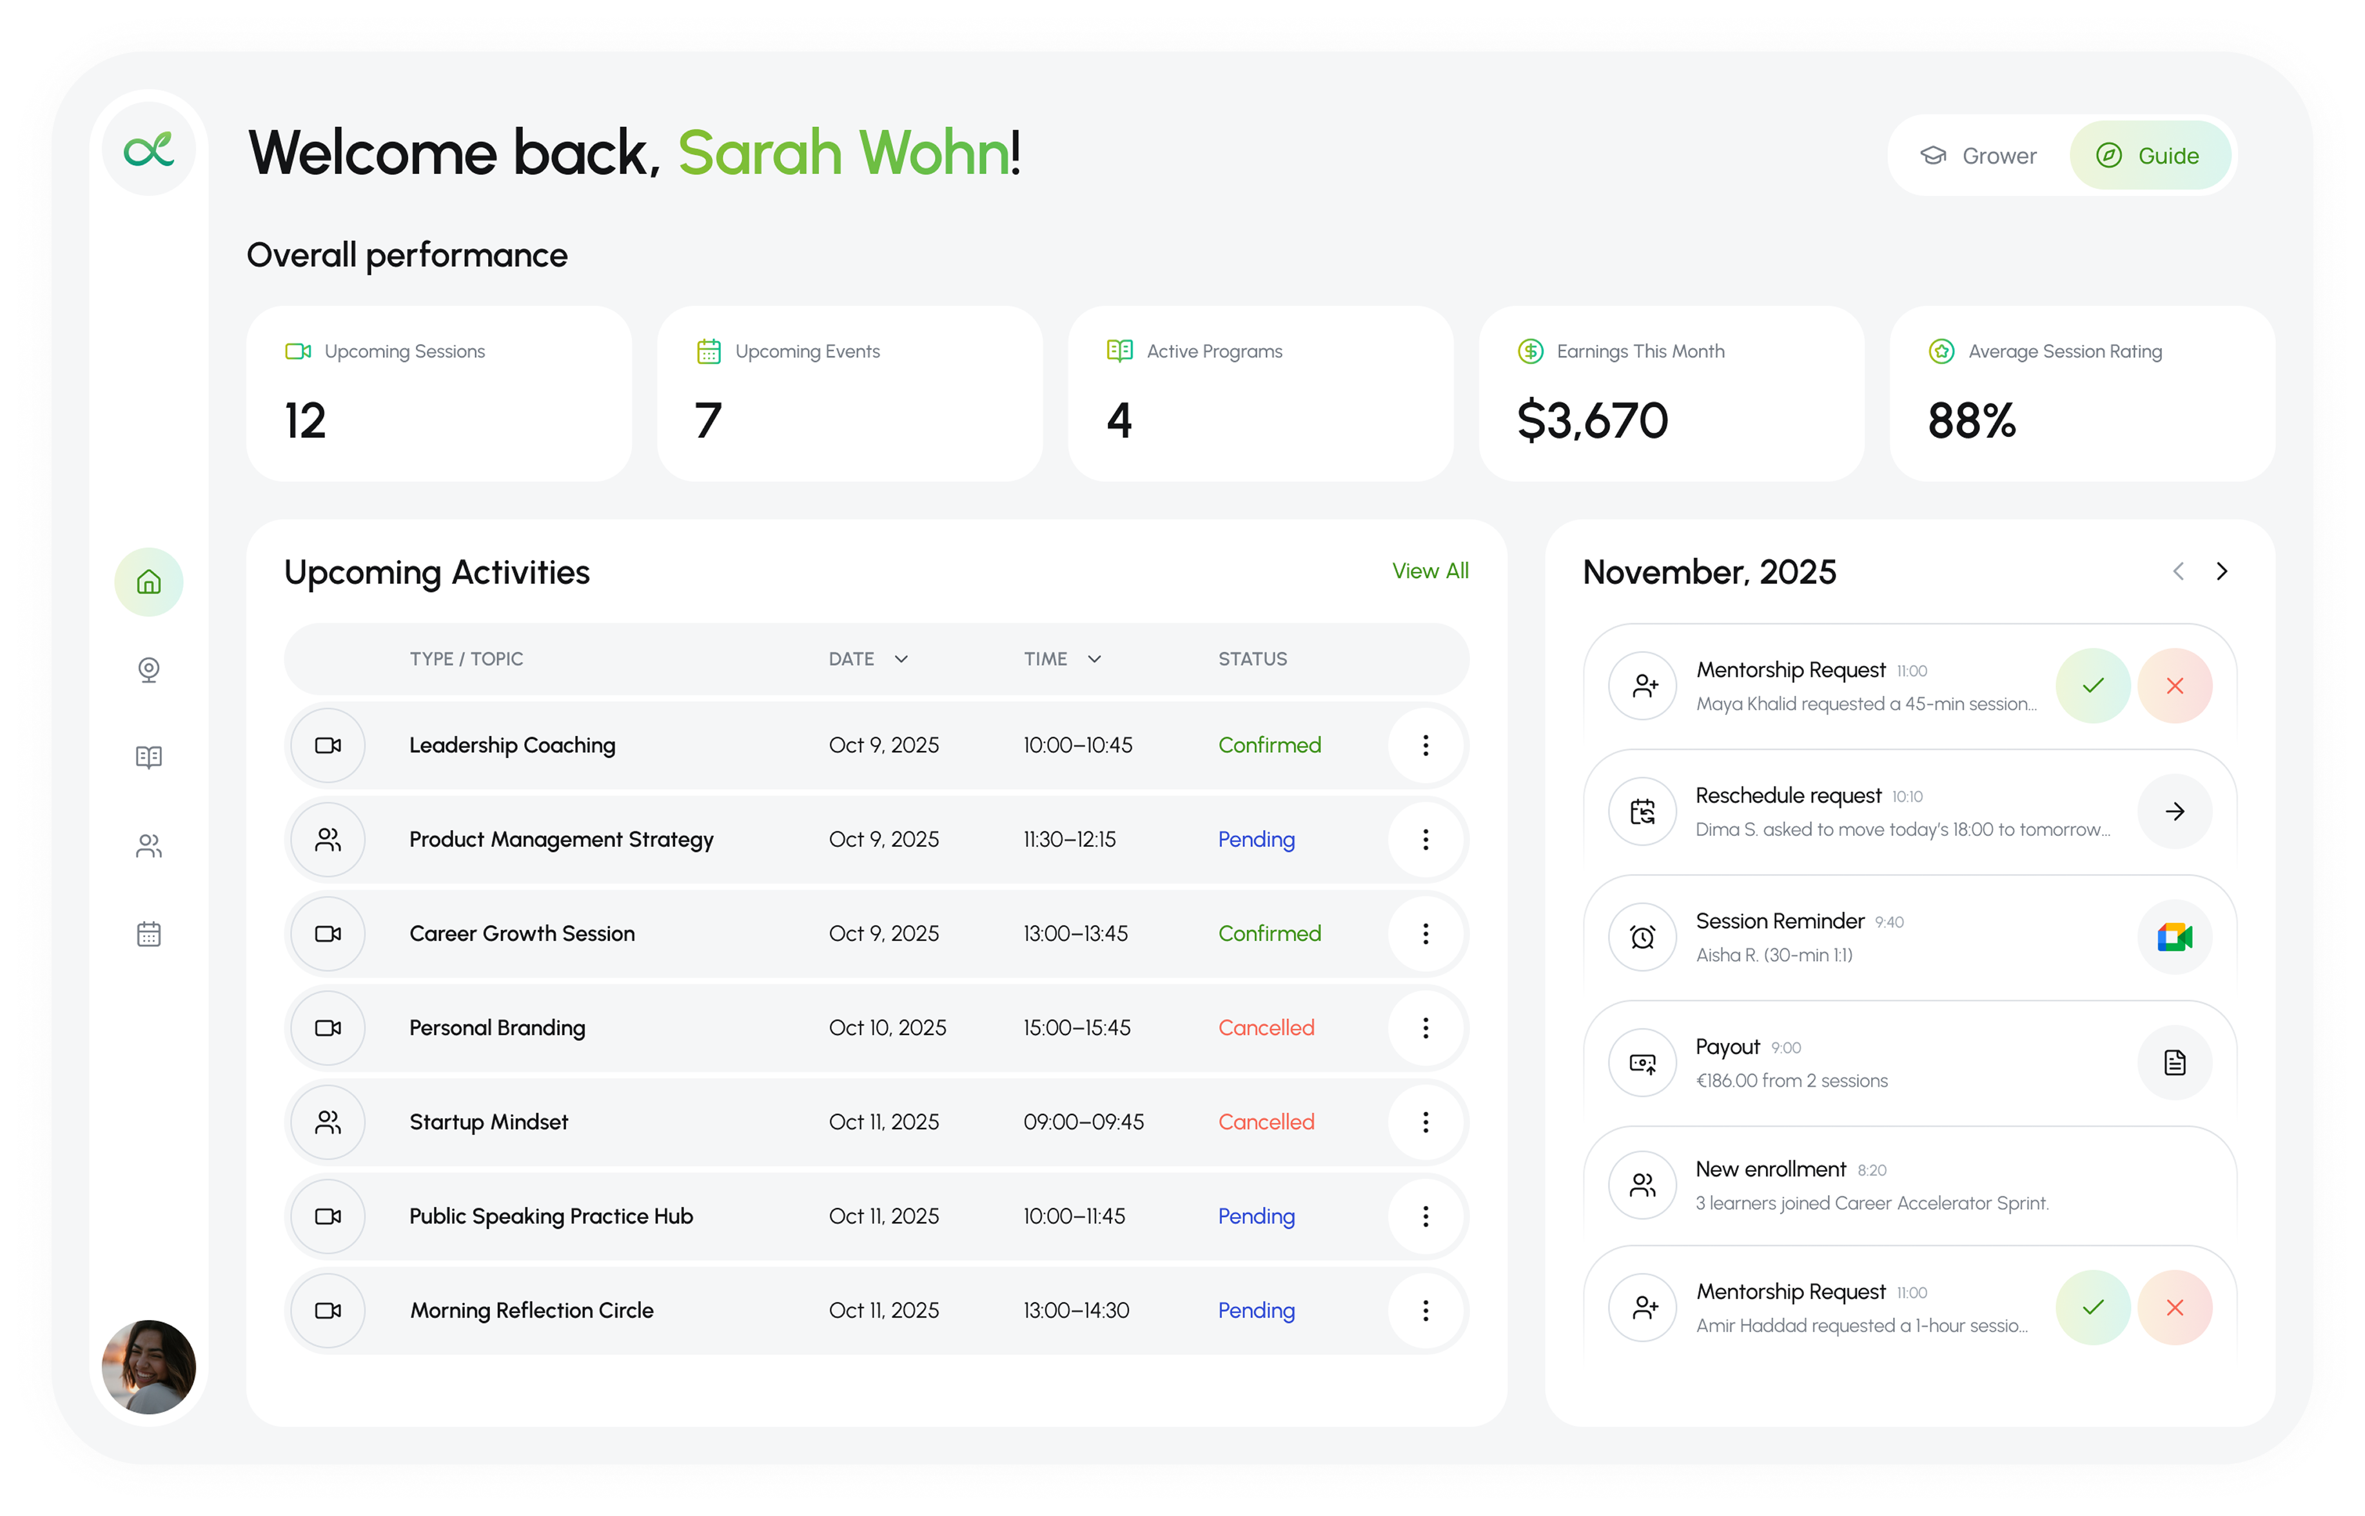Open the Home icon in sidebar

tap(149, 583)
